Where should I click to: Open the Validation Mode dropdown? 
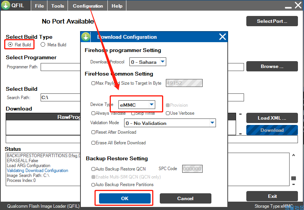pyautogui.click(x=213, y=123)
